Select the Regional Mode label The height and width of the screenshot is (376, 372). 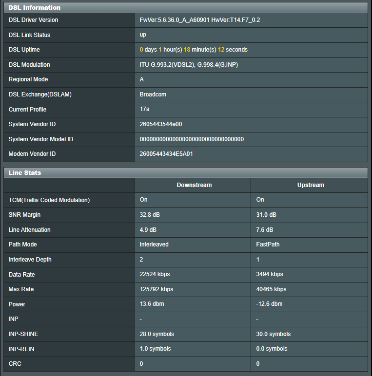(x=28, y=79)
